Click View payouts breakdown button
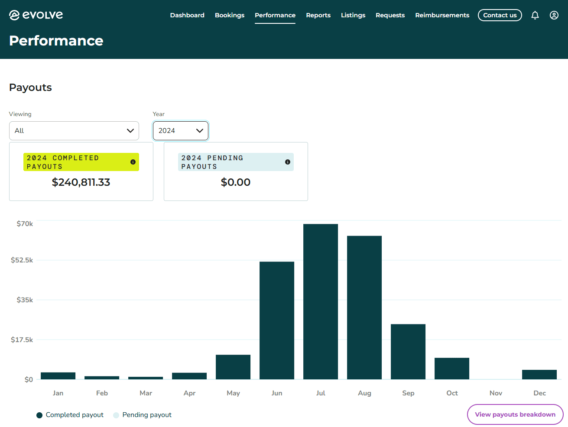Viewport: 568px width, 427px height. tap(515, 414)
